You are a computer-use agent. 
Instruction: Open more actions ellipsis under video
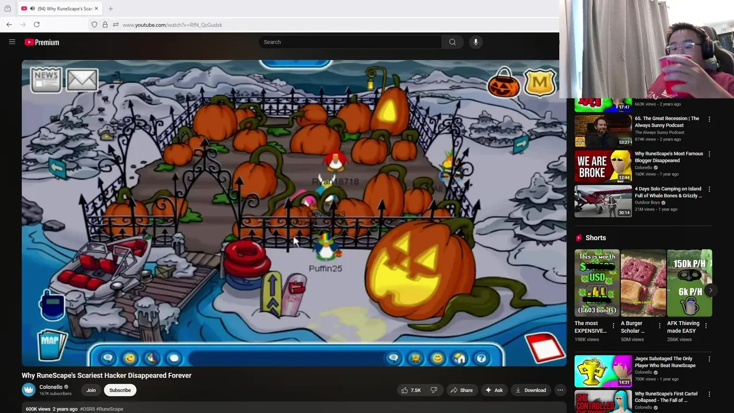click(560, 390)
